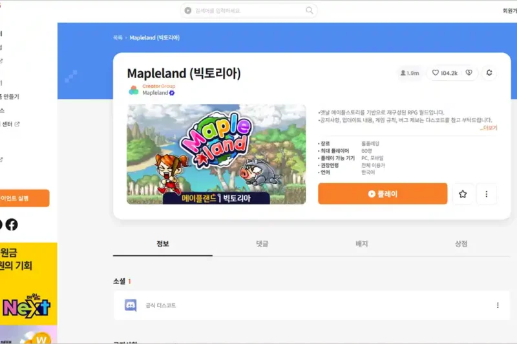Switch to the 댓글 tab

262,244
